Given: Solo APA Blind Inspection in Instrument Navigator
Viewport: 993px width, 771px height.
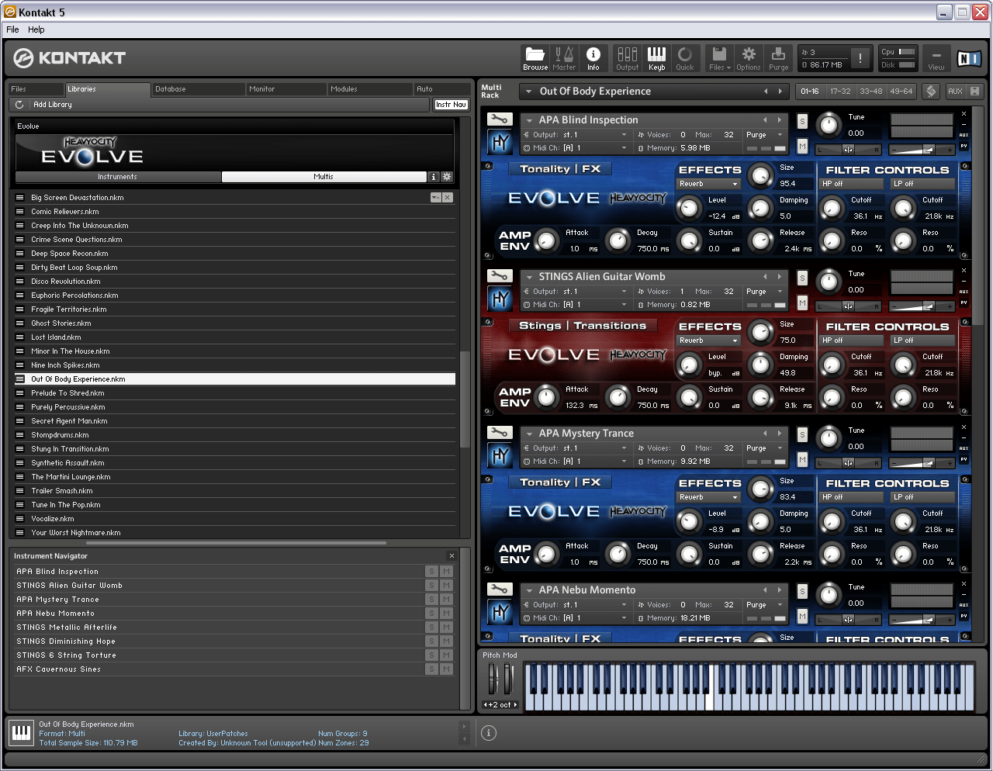Looking at the screenshot, I should pos(432,572).
